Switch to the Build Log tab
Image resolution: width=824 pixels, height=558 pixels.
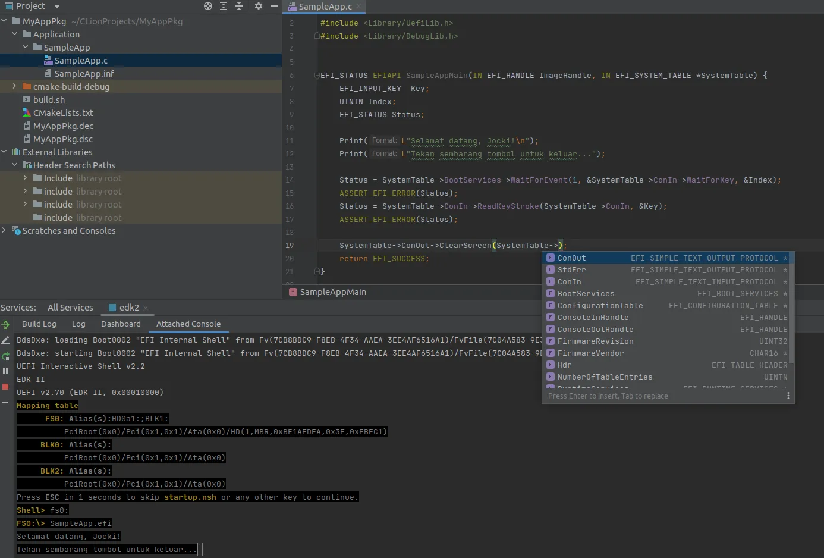[39, 324]
